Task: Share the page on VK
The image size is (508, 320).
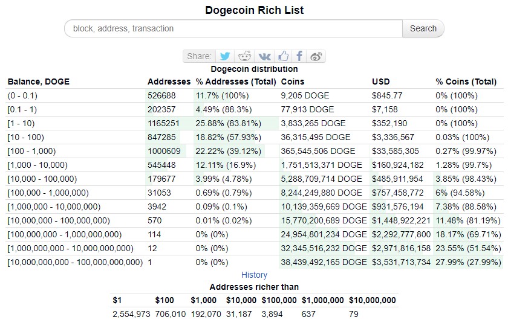Action: pyautogui.click(x=264, y=56)
